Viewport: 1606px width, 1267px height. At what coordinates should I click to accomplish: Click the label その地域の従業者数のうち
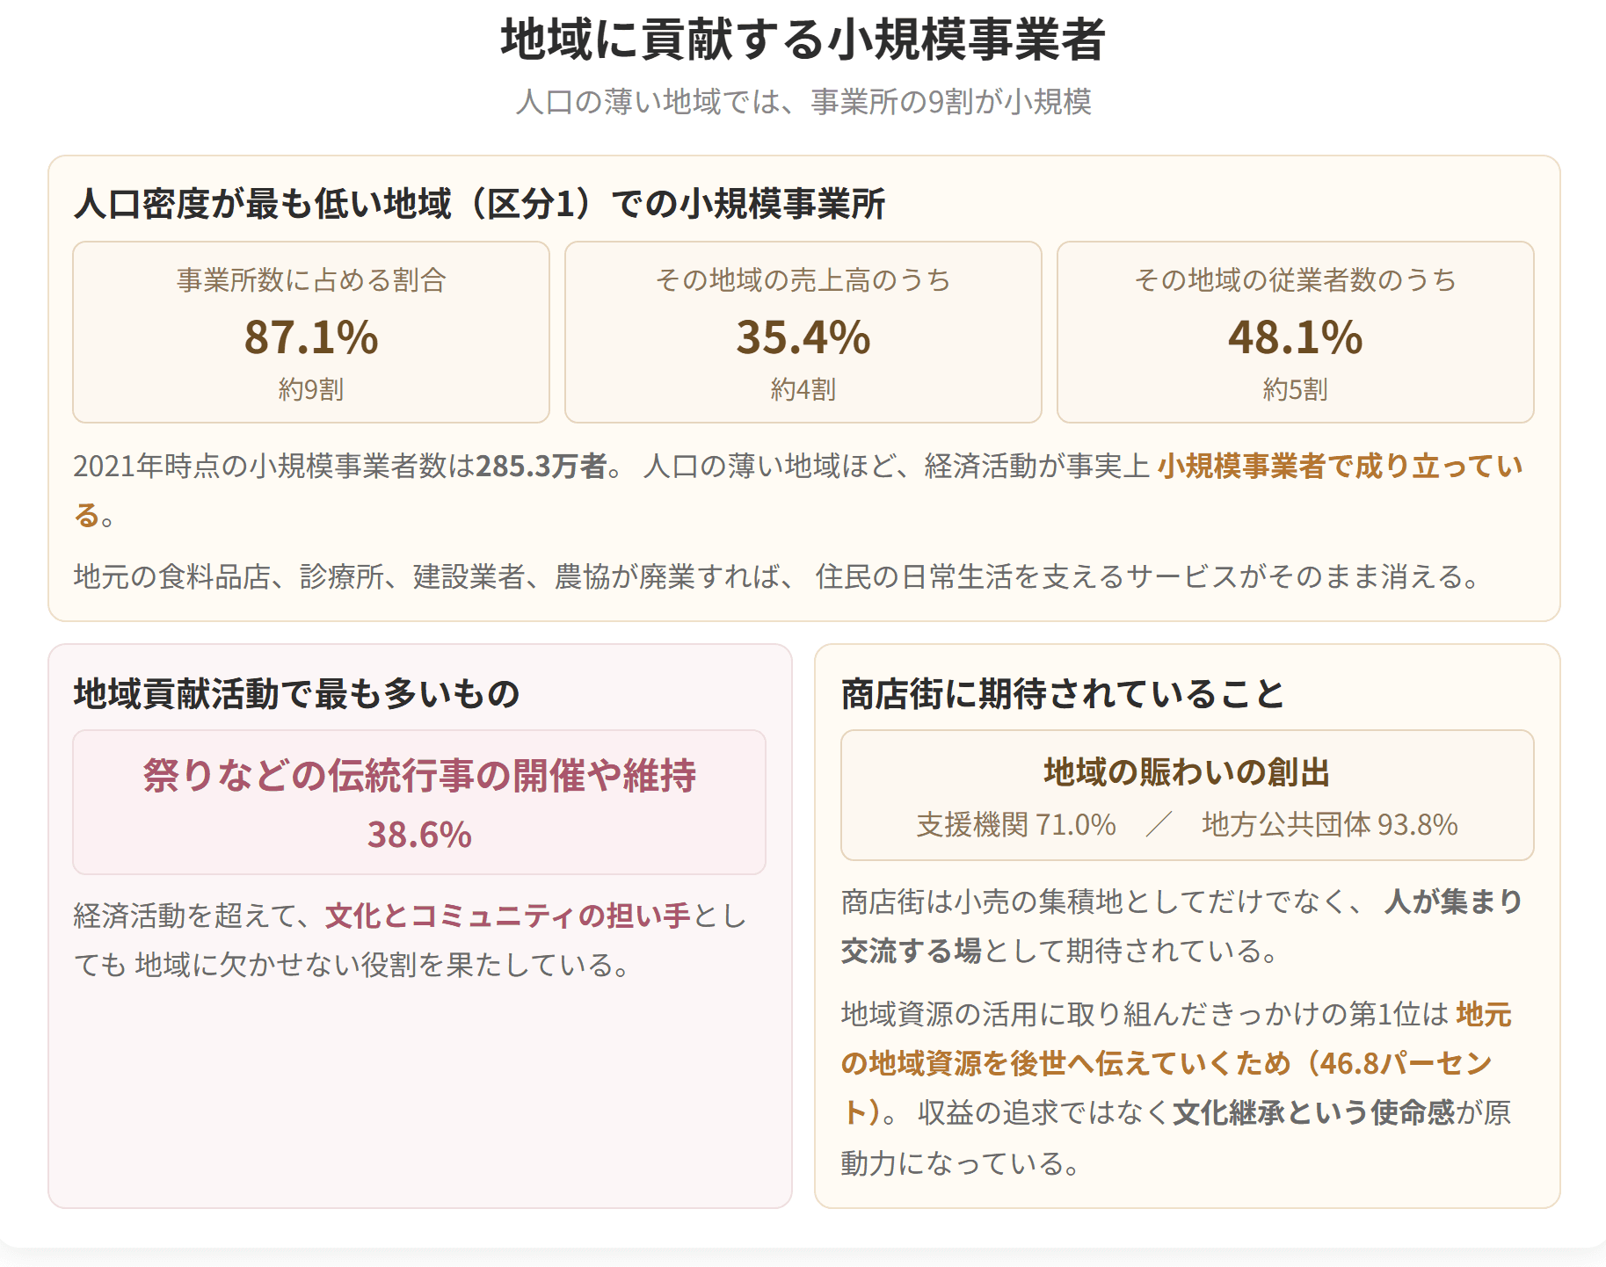pyautogui.click(x=1295, y=280)
